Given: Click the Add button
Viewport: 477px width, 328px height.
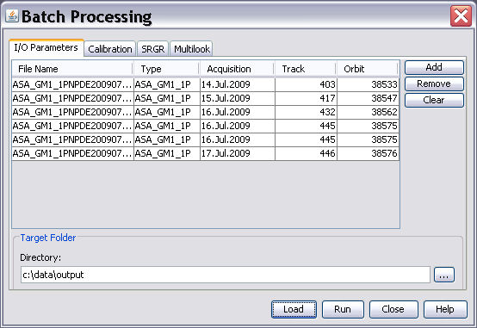Looking at the screenshot, I should pyautogui.click(x=434, y=67).
